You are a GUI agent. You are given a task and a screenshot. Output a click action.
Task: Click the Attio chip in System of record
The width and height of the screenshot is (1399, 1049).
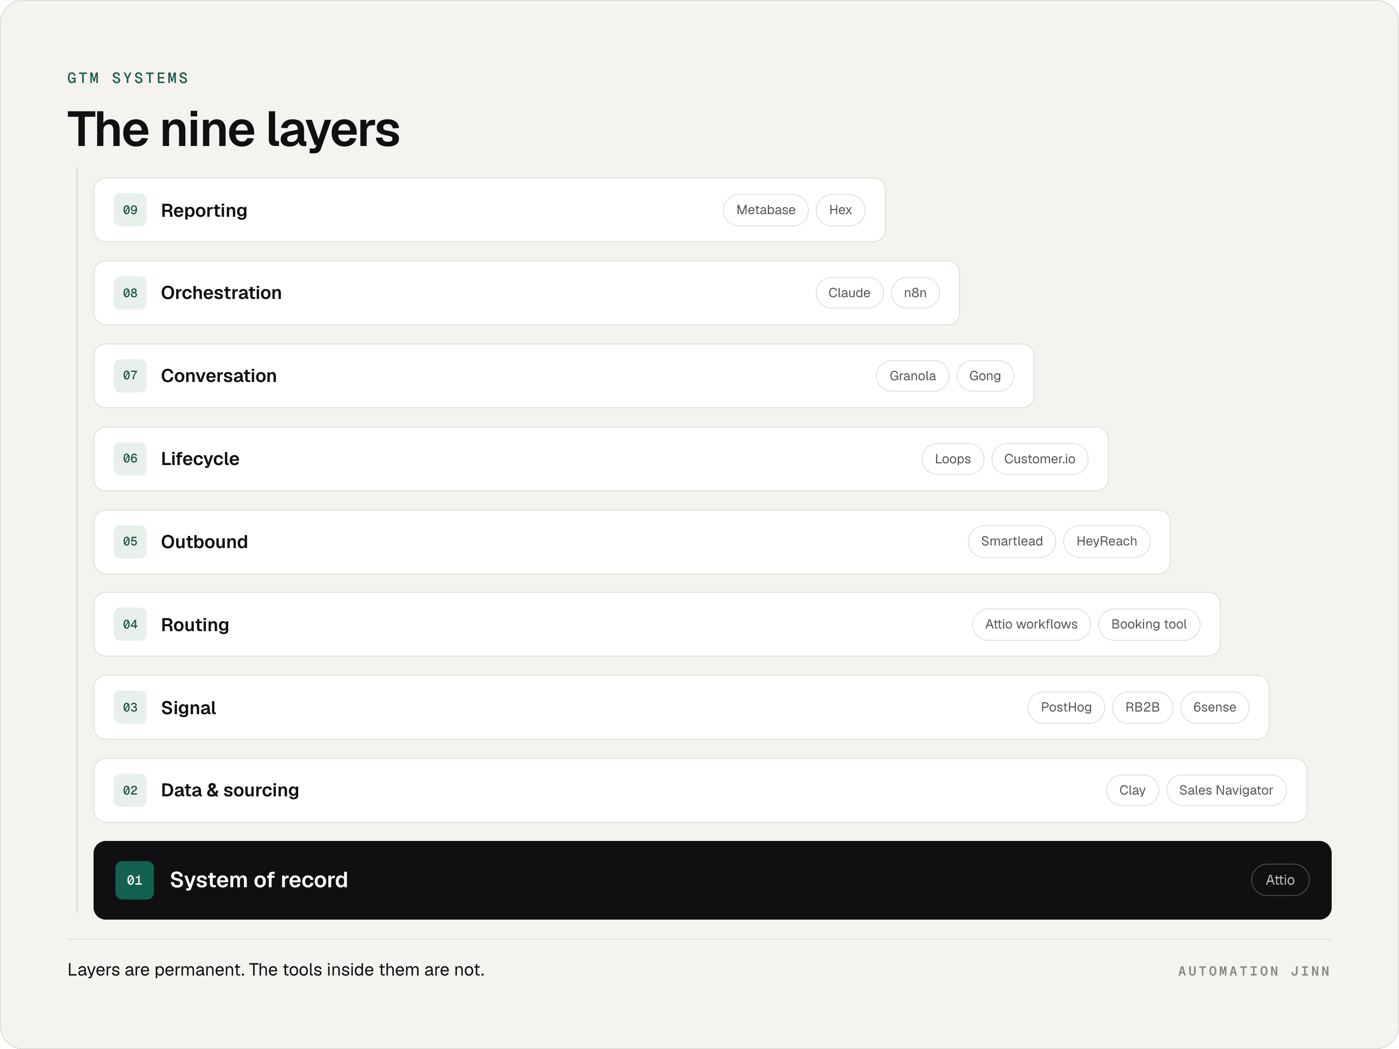tap(1280, 880)
